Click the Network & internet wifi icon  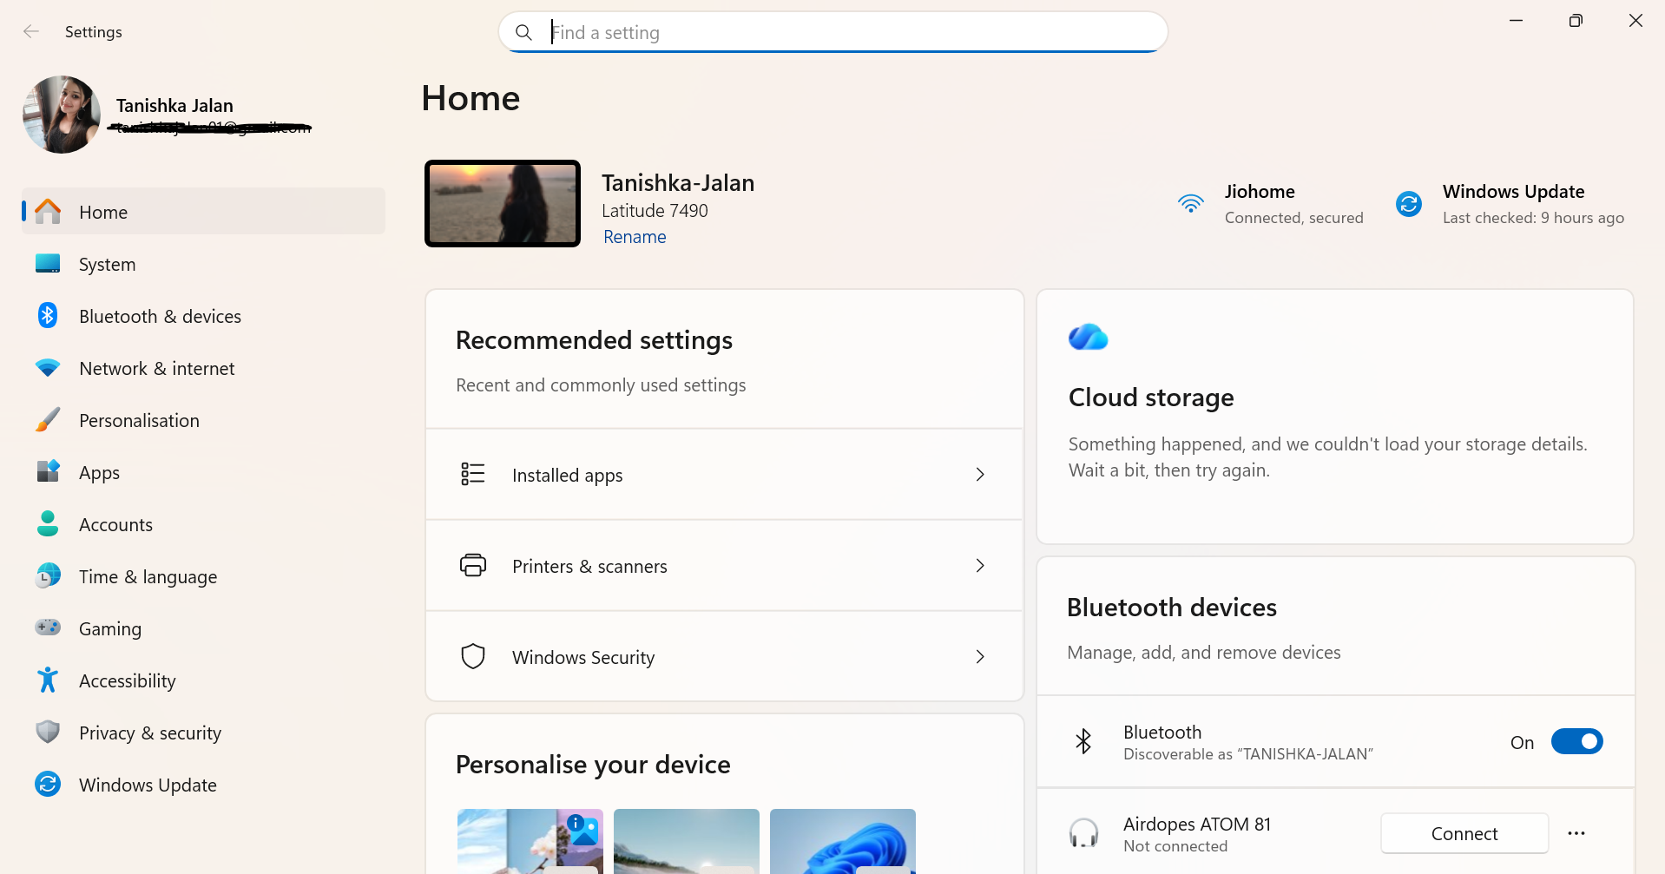48,368
